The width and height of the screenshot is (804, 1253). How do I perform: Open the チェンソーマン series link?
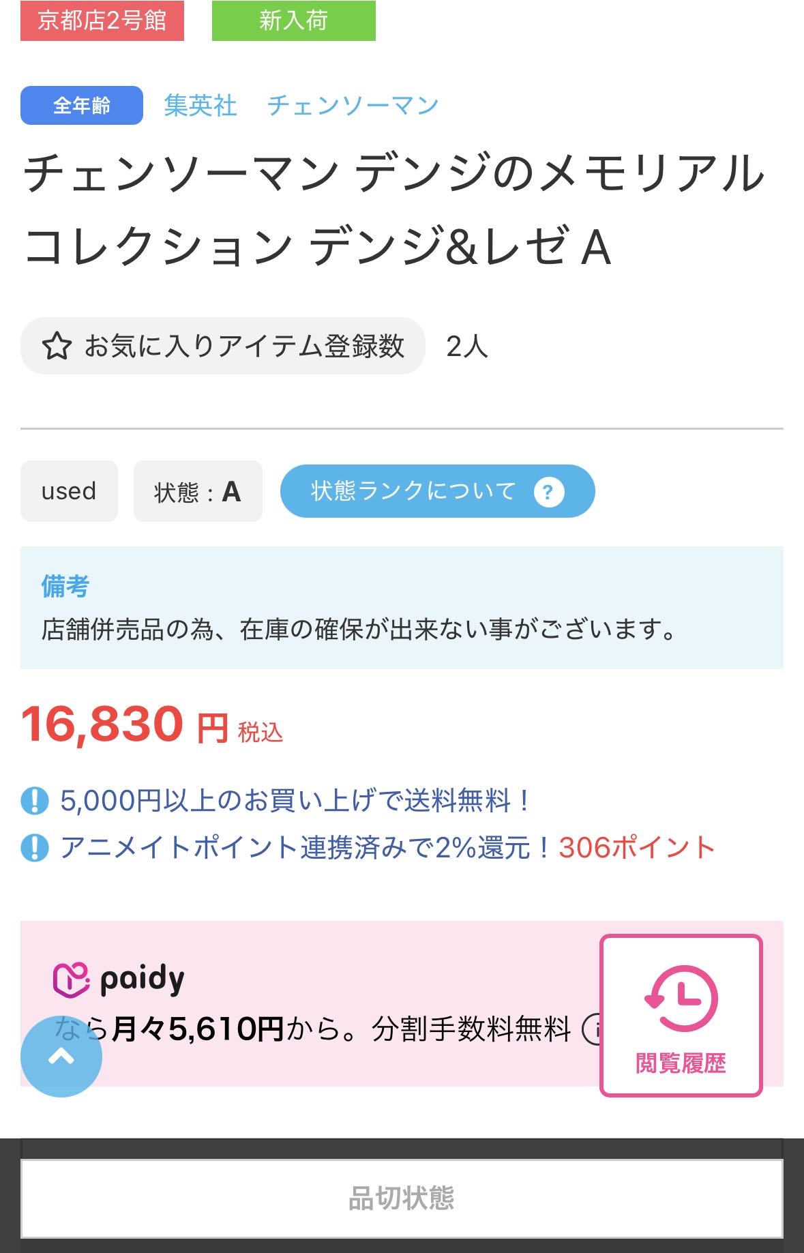coord(353,106)
